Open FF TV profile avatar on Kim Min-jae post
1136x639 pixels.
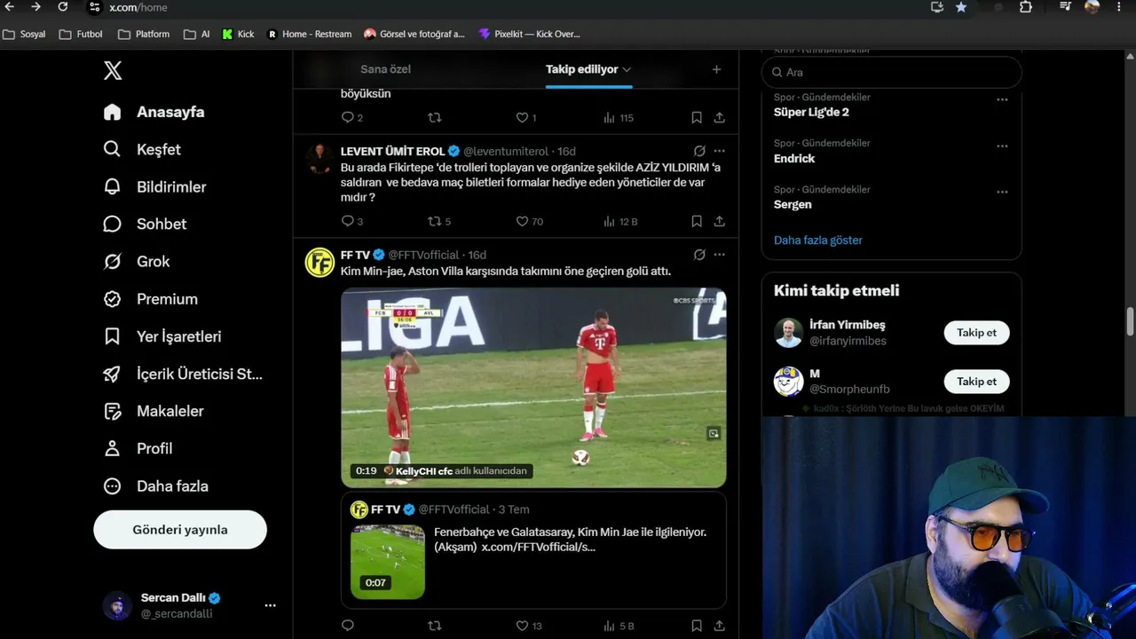coord(319,263)
